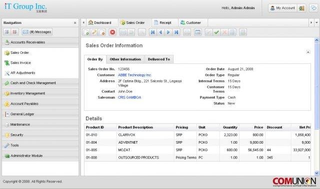Click the vertical scrollbar up arrow
This screenshot has width=320, height=189.
316,40
